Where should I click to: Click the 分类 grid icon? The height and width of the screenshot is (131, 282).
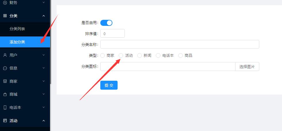(5, 16)
